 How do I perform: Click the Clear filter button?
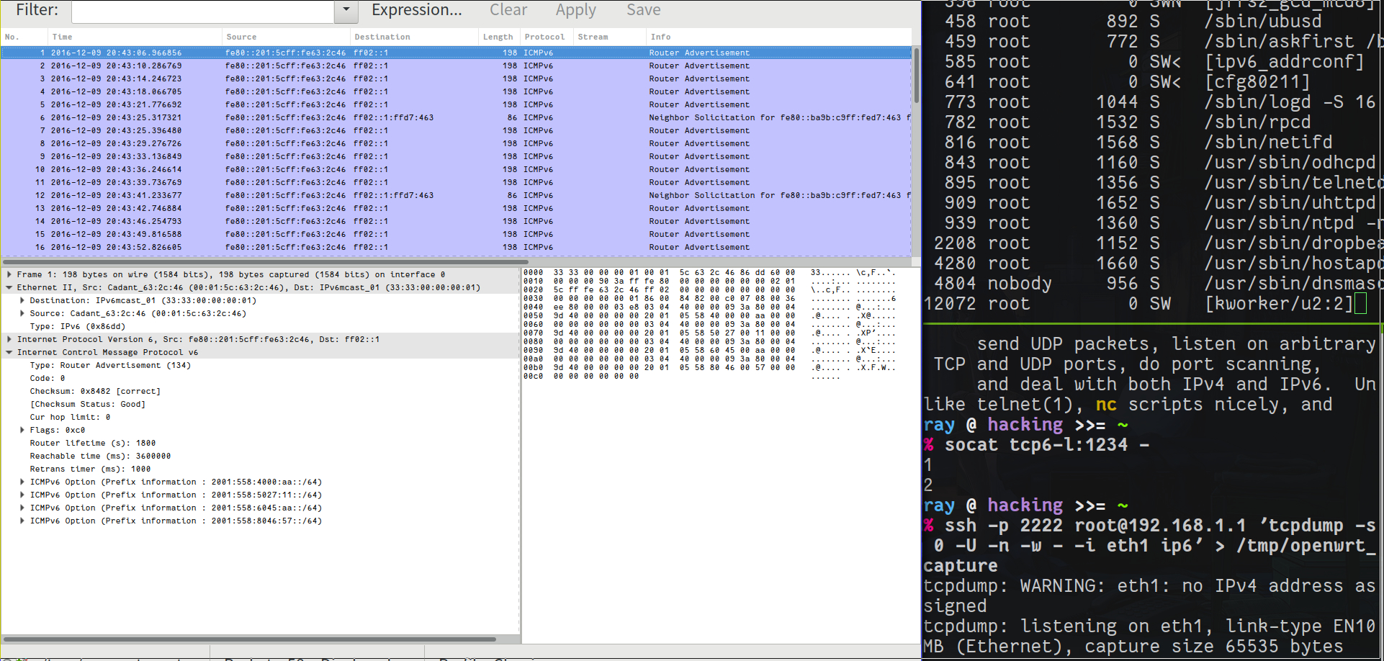click(508, 10)
